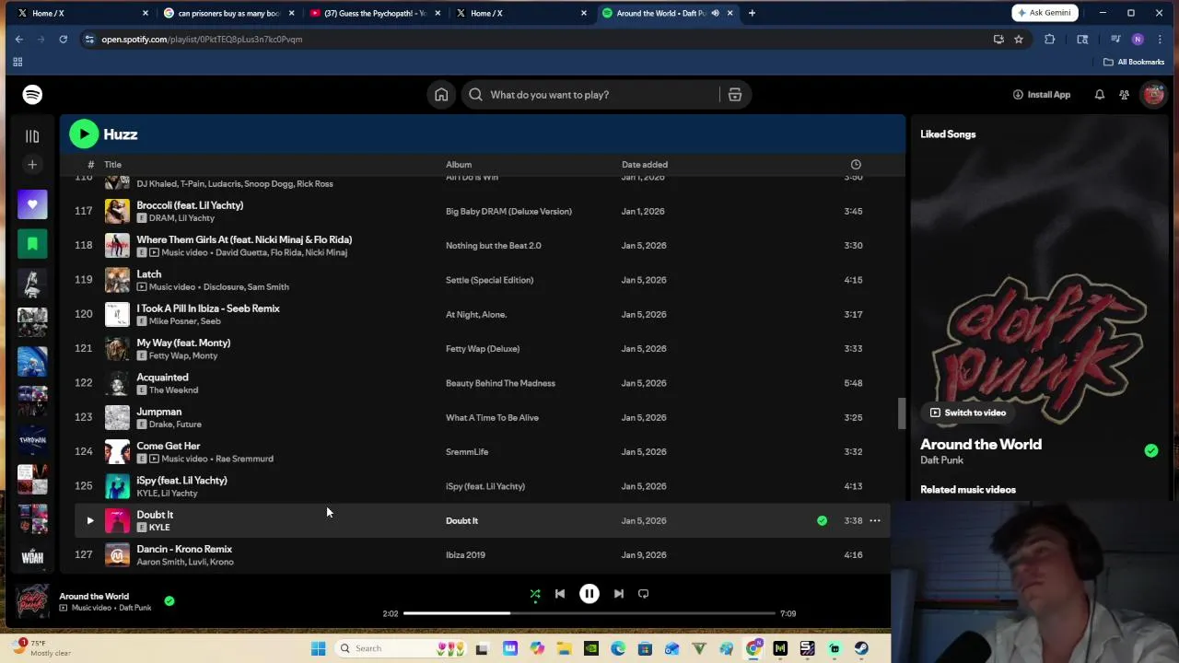This screenshot has width=1179, height=663.
Task: Mute the Around the World tab audio icon
Action: (x=715, y=13)
